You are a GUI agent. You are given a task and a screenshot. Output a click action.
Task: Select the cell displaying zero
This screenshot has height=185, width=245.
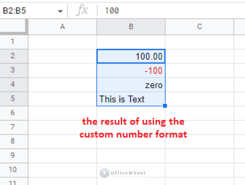131,85
